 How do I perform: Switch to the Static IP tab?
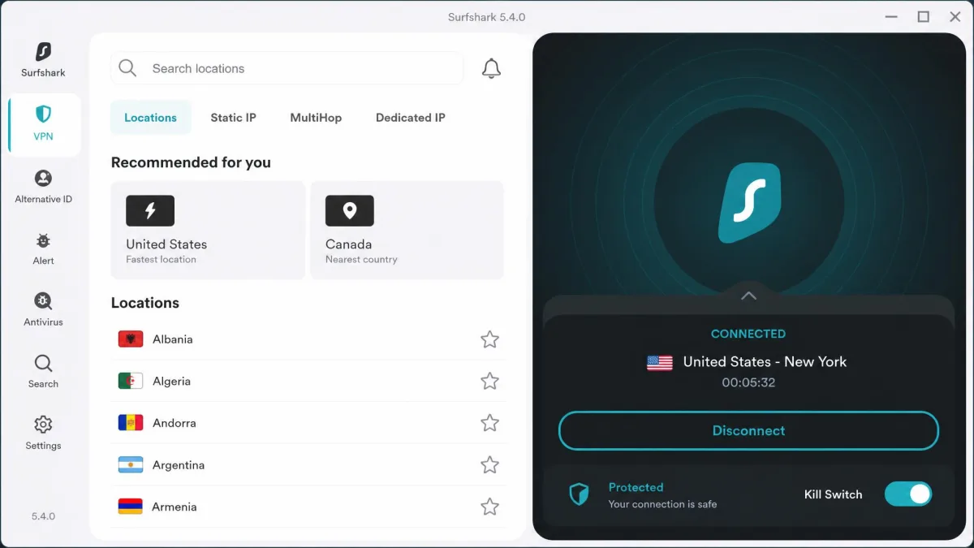(233, 118)
